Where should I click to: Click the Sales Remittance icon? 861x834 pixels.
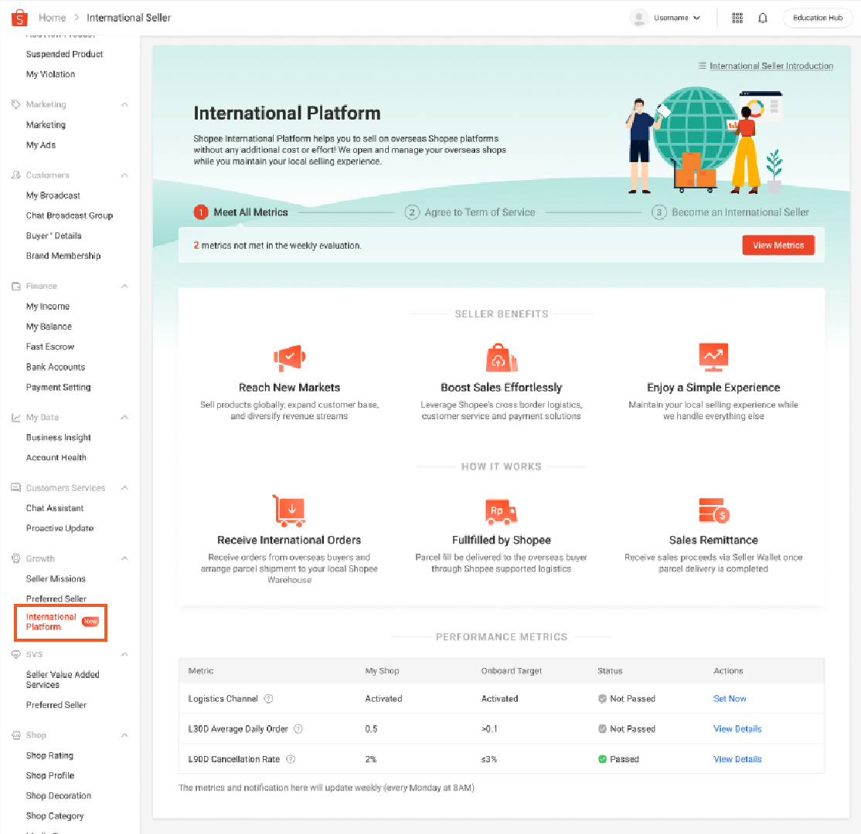tap(713, 510)
